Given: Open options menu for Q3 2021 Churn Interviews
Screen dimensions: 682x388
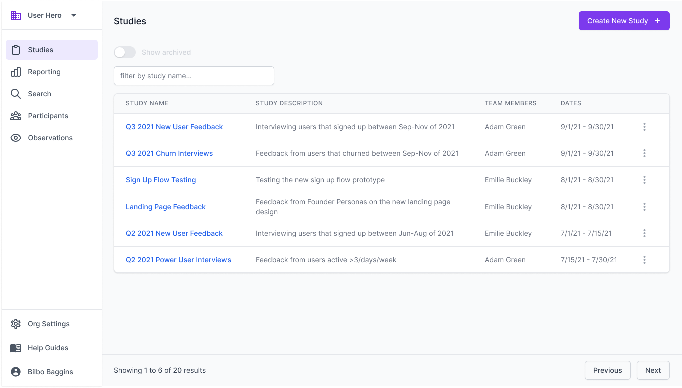Looking at the screenshot, I should pyautogui.click(x=644, y=153).
